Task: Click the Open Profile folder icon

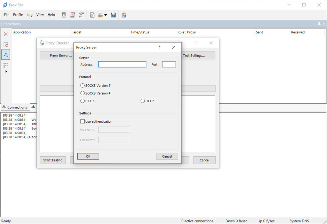Action: (x=100, y=15)
